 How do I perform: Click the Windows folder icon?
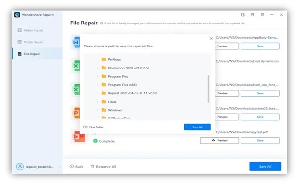pyautogui.click(x=103, y=110)
